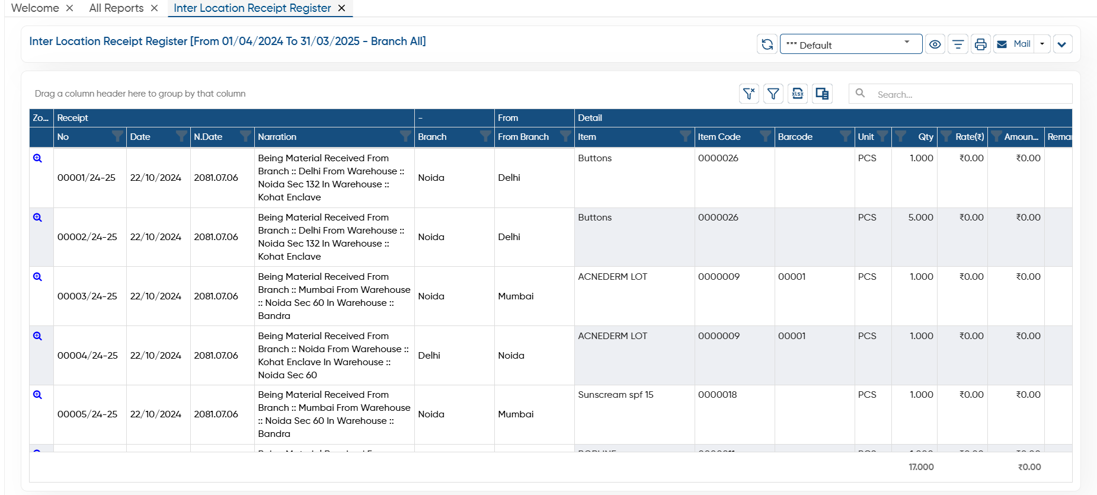This screenshot has height=495, width=1097.
Task: Expand the header panel chevron
Action: click(x=1063, y=44)
